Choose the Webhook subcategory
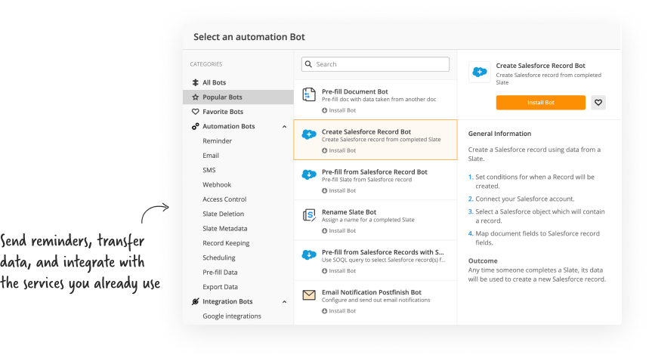 217,185
